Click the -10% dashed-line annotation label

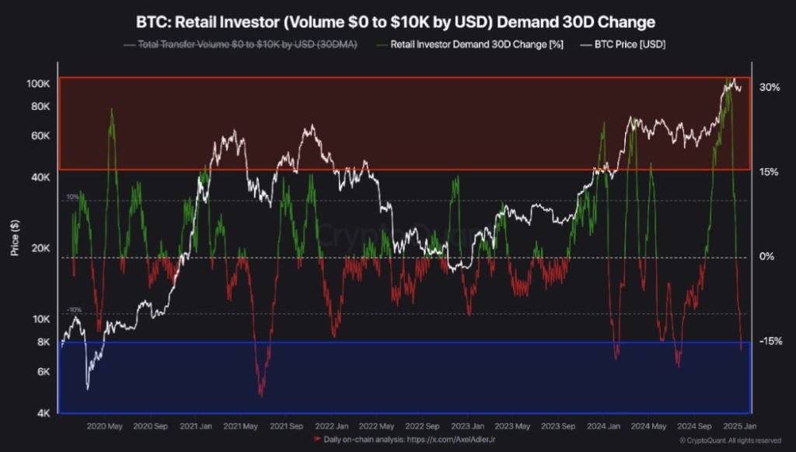coord(74,310)
